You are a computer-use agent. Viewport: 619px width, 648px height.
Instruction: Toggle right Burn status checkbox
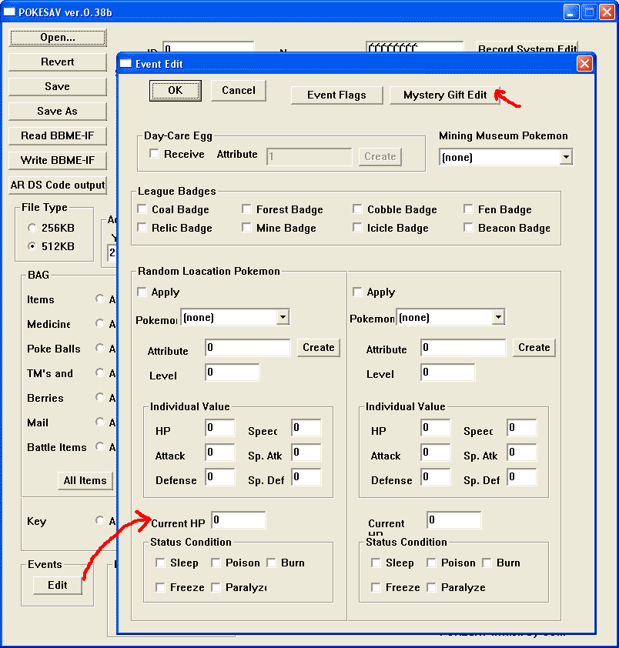click(x=487, y=563)
